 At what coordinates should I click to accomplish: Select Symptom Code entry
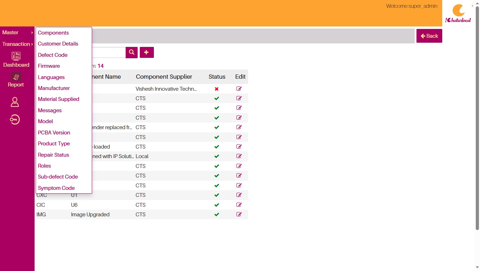(56, 188)
